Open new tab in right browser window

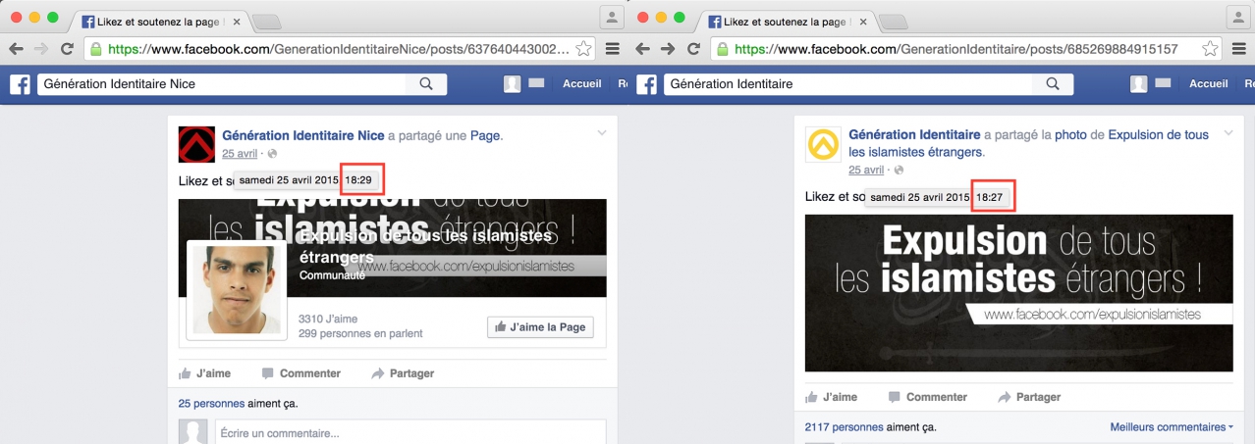pos(893,22)
